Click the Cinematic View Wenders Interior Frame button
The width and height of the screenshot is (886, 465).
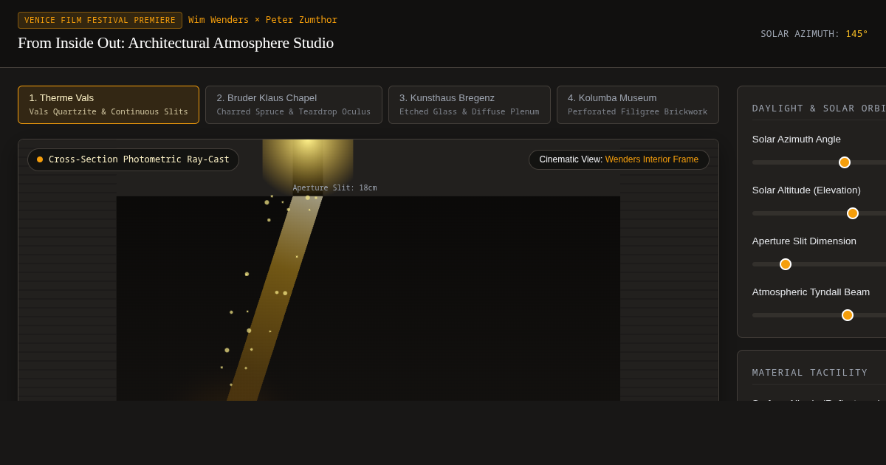pyautogui.click(x=619, y=159)
